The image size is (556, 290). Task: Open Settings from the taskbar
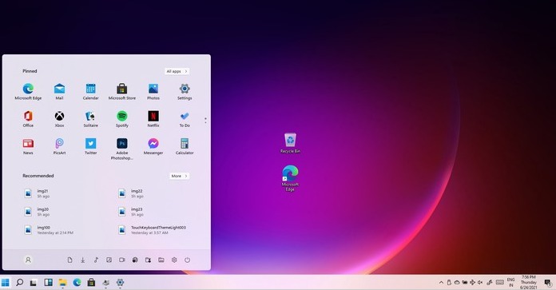pos(120,283)
